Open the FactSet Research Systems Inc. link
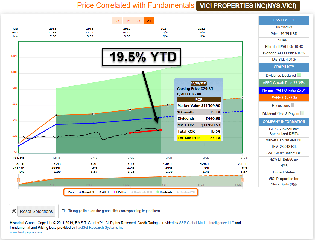This screenshot has width=315, height=240. [100, 227]
